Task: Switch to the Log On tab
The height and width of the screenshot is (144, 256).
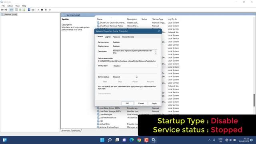Action: [108, 37]
